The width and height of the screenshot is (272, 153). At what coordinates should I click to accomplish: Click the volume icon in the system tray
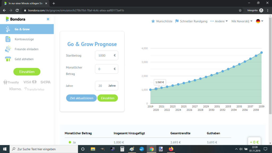[241, 149]
